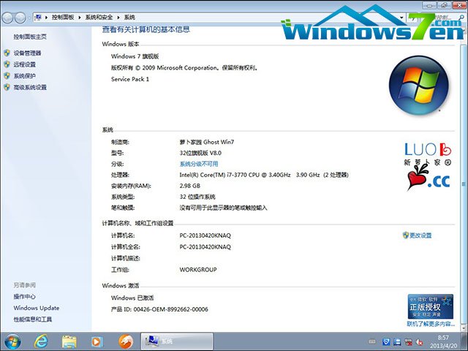Click the '32位旗舰版 V8.0' model value
Screen dimensions: 468x351
[200, 153]
